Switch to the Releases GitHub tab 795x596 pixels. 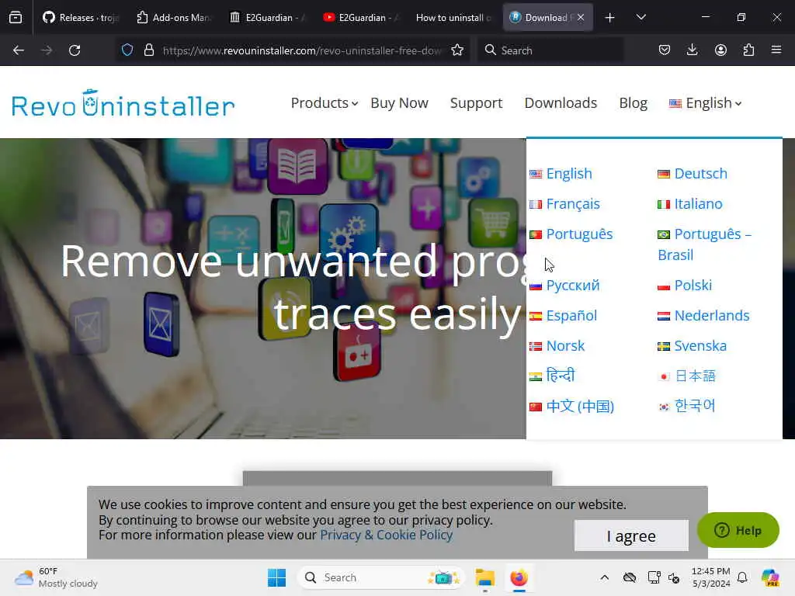click(81, 17)
